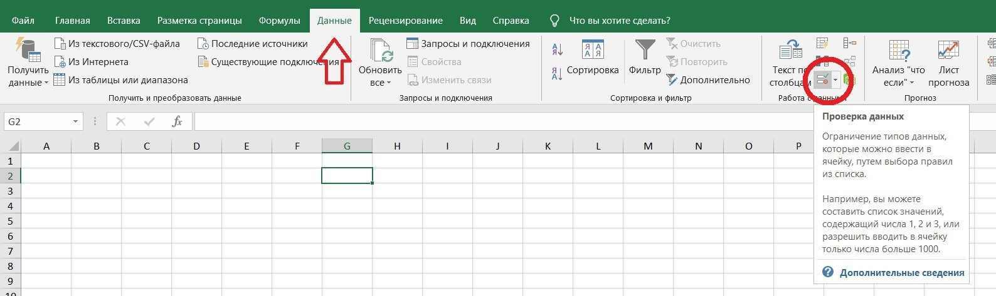Select column K header

pos(548,146)
